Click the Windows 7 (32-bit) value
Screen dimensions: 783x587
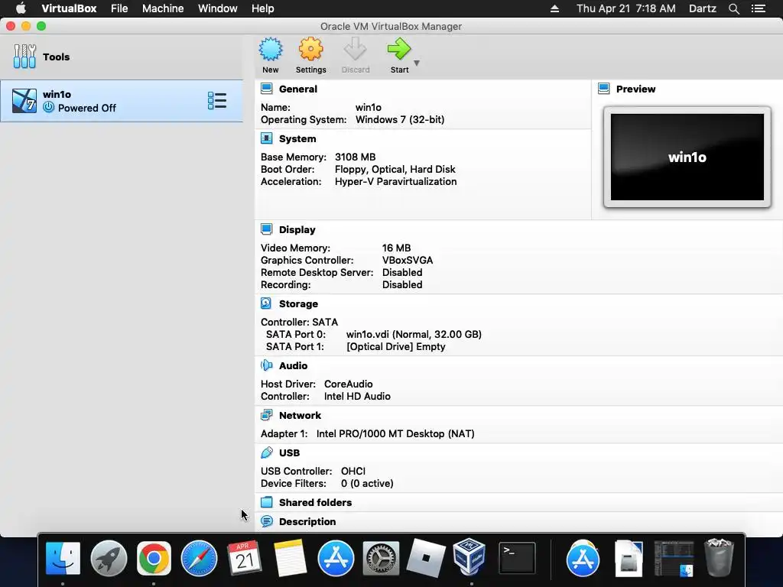399,119
